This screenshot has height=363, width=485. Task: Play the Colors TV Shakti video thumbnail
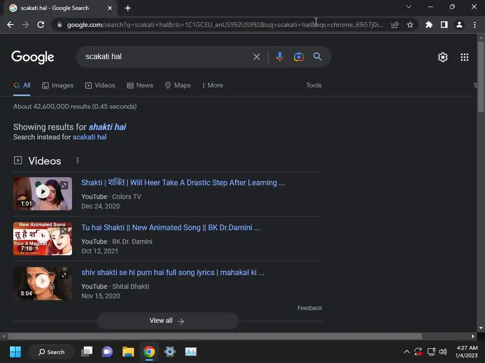click(x=43, y=194)
